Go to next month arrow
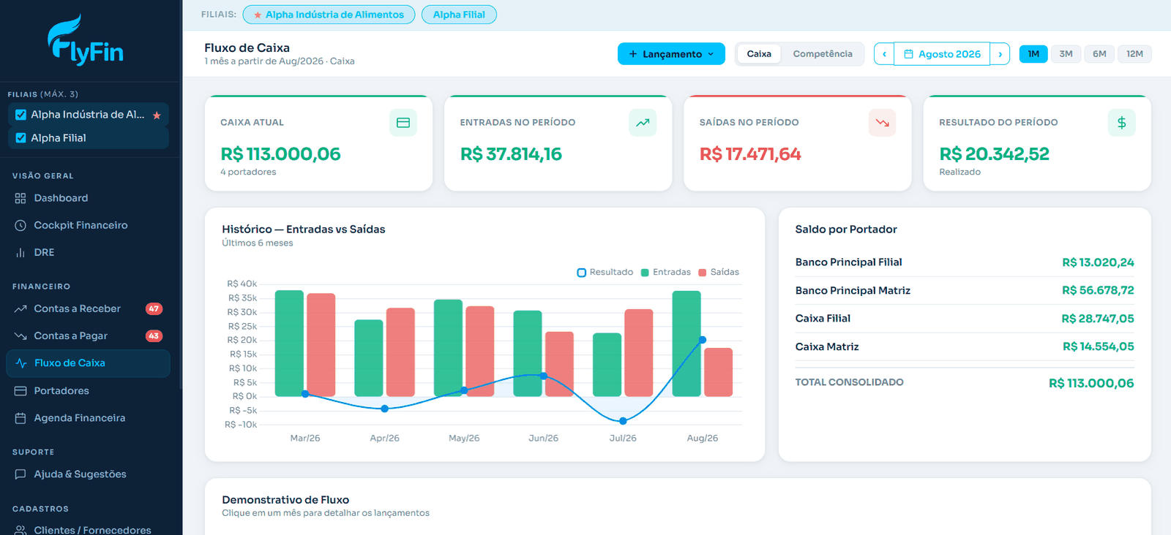This screenshot has width=1171, height=535. click(1000, 54)
